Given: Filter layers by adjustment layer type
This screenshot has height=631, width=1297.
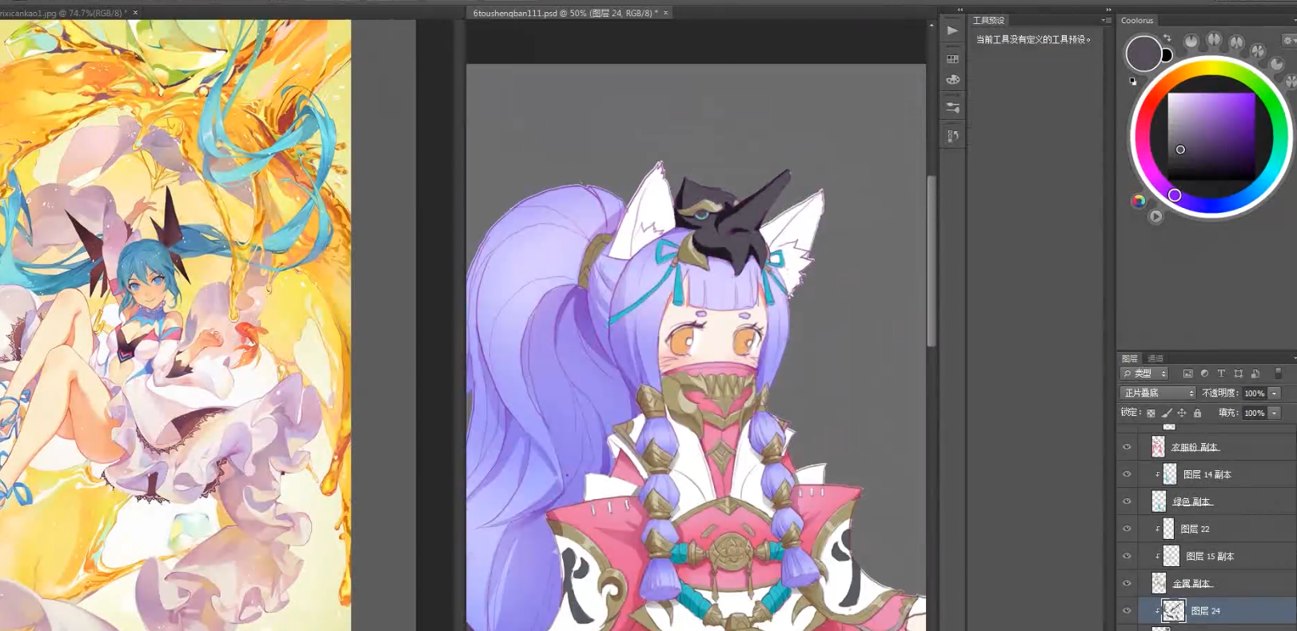Looking at the screenshot, I should tap(1204, 373).
